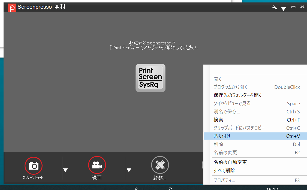Image resolution: width=307 pixels, height=190 pixels.
Task: Choose プログラムから開く in the context menu
Action: tap(255, 87)
